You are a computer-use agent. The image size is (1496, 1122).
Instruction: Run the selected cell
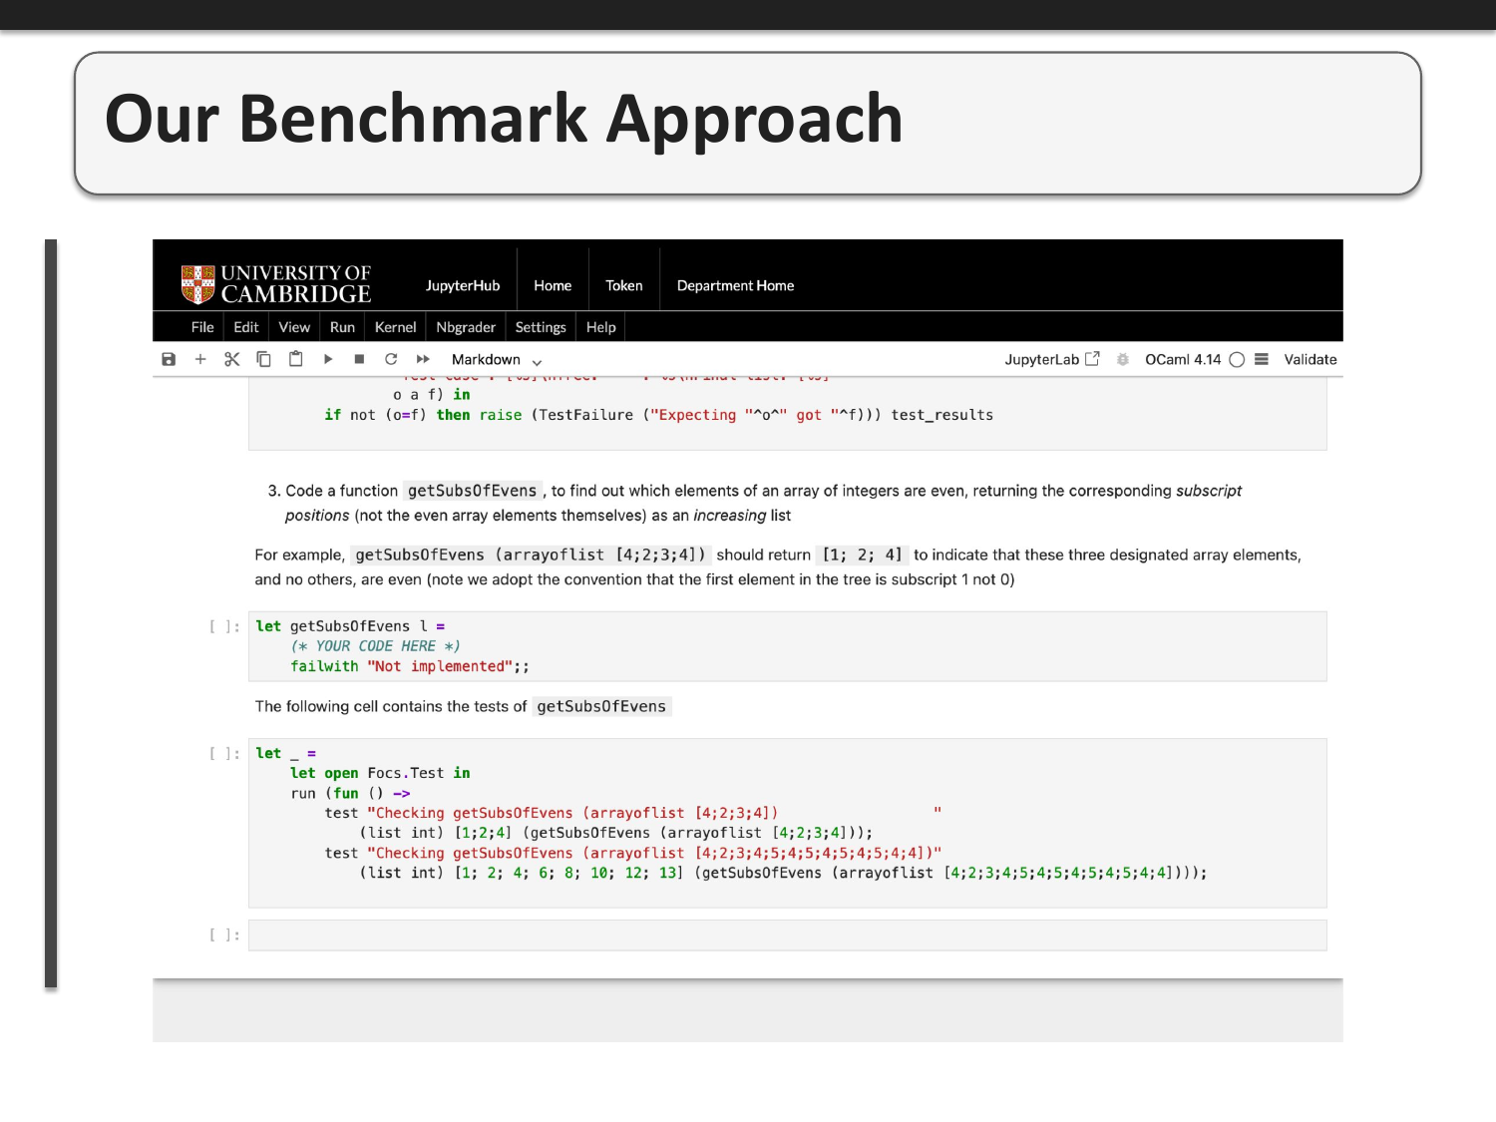tap(328, 359)
